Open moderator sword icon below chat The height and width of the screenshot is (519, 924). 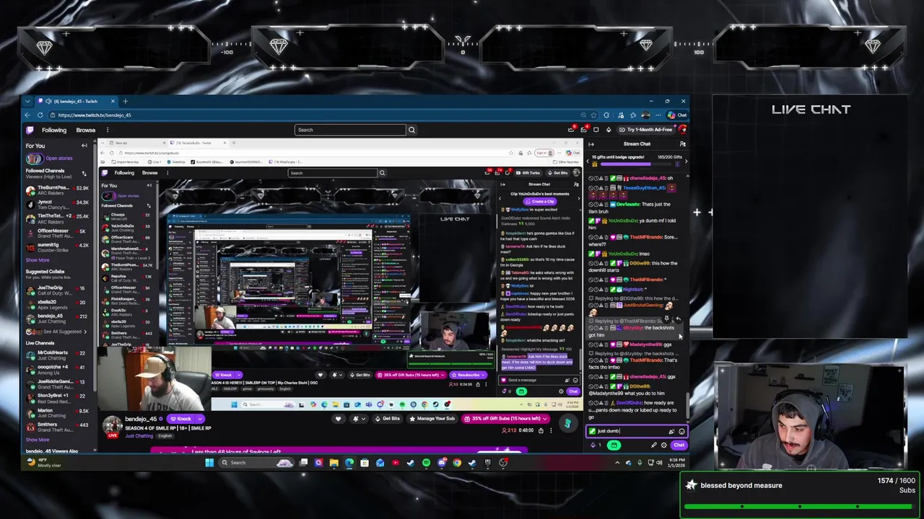pos(653,445)
